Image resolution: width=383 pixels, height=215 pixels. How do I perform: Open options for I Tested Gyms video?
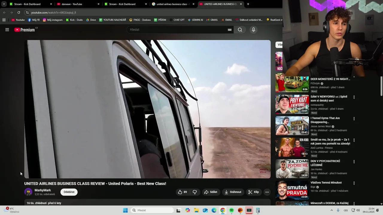[x=354, y=119]
